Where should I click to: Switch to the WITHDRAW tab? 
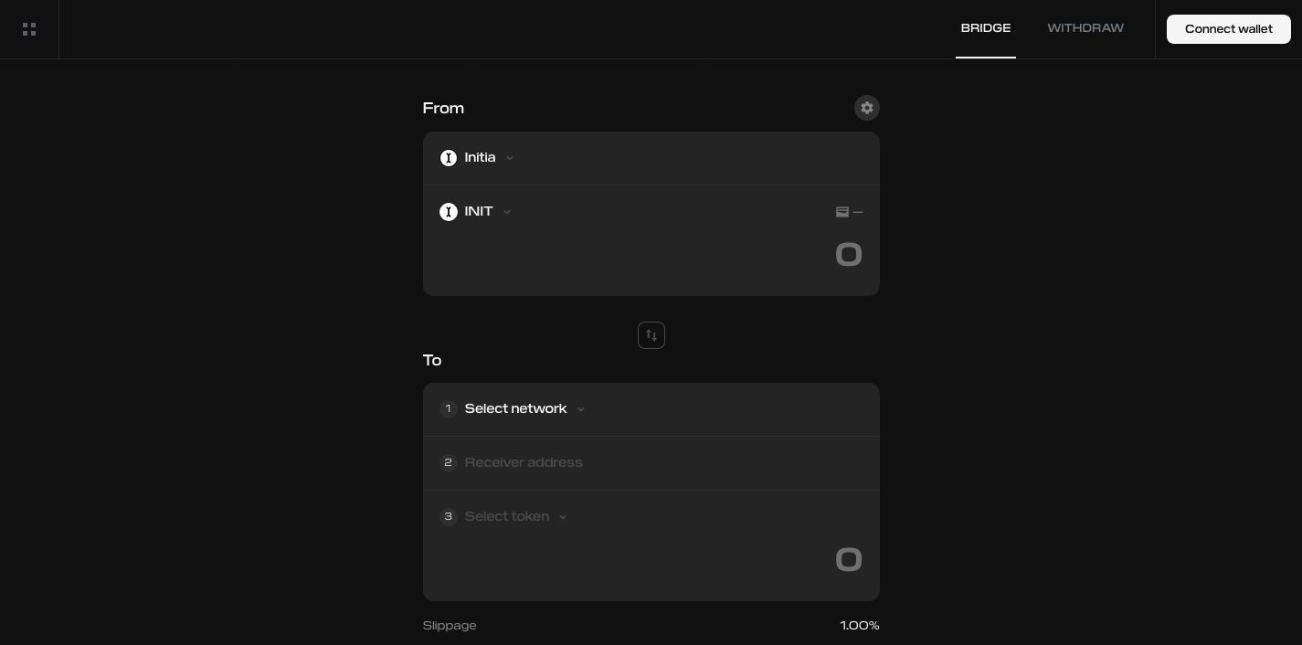[x=1085, y=28]
